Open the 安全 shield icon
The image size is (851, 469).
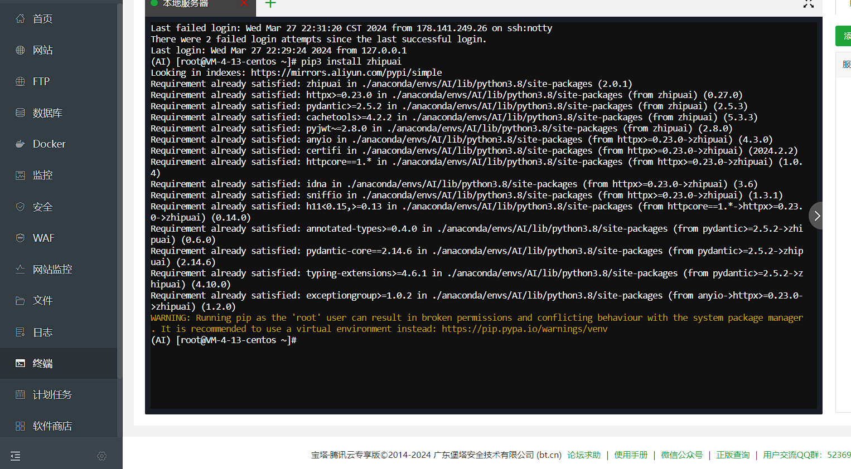point(20,207)
